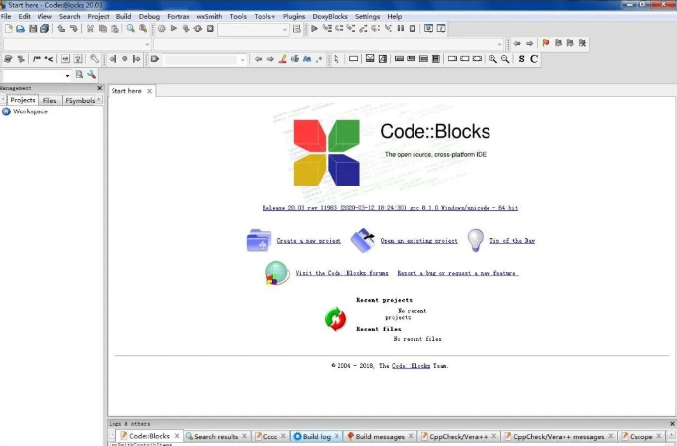
Task: Save the current file with floppy icon
Action: pos(33,29)
